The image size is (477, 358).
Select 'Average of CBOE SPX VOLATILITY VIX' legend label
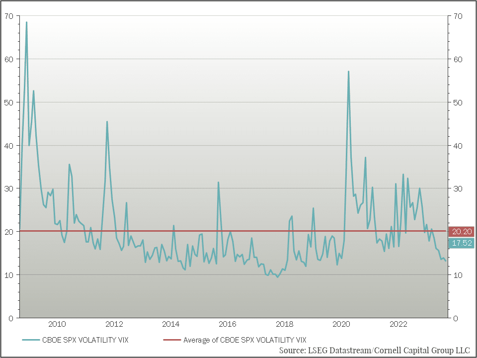(x=244, y=340)
